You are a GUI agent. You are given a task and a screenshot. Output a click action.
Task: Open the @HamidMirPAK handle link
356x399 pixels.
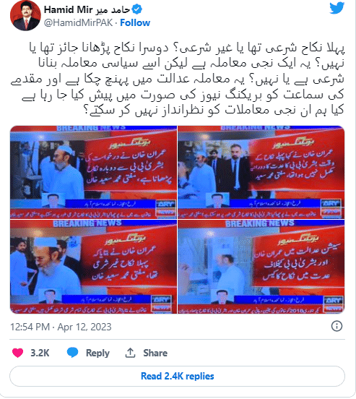(78, 23)
